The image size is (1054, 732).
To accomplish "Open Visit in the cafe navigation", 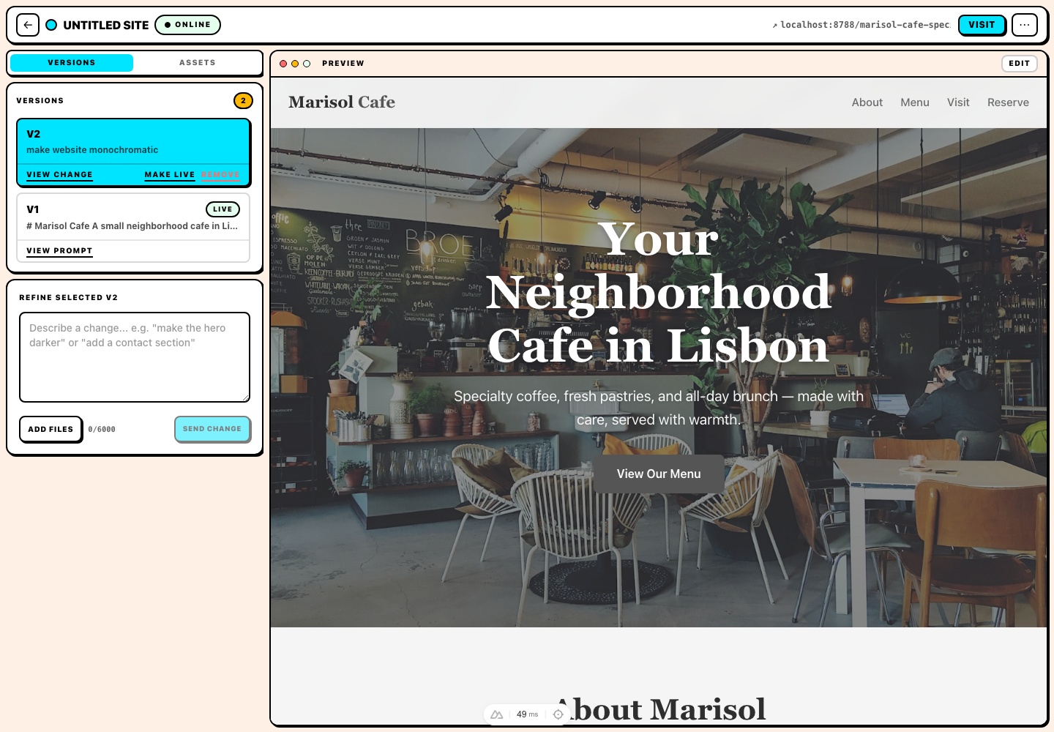I will click(x=958, y=102).
